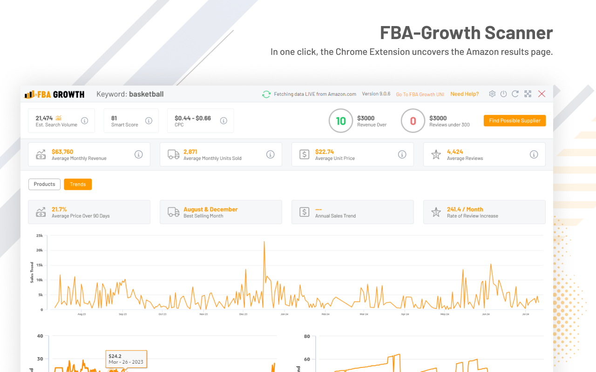This screenshot has height=372, width=596.
Task: Click the refresh arrow icon
Action: pos(515,94)
